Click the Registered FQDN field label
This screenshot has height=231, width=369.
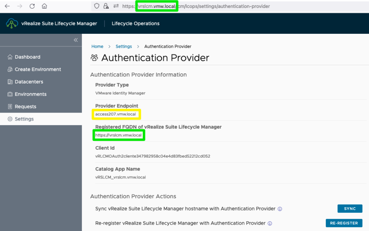click(159, 127)
